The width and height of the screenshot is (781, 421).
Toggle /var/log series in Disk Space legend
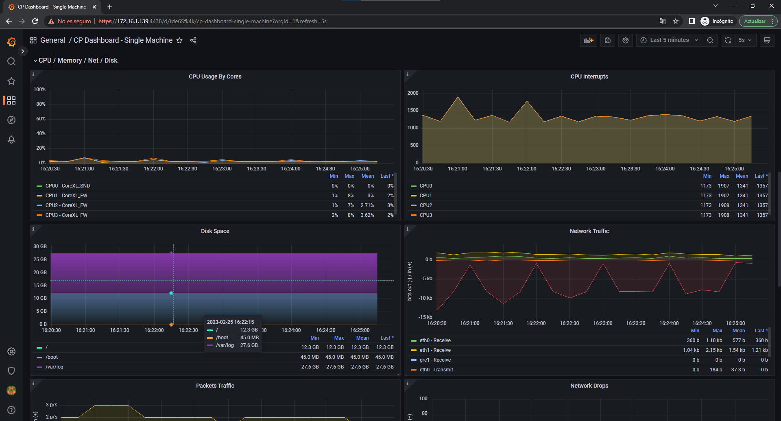54,367
